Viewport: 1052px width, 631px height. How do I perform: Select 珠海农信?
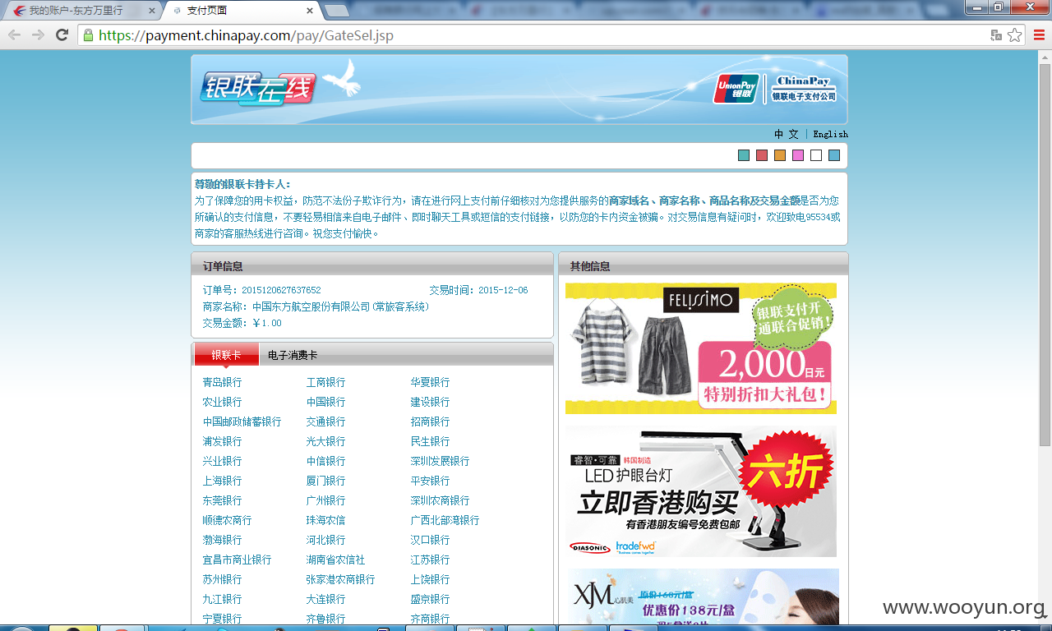tap(325, 520)
